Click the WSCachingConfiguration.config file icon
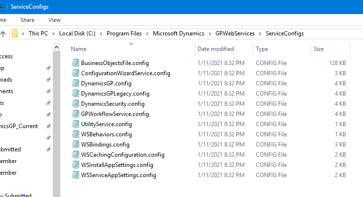 click(75, 154)
